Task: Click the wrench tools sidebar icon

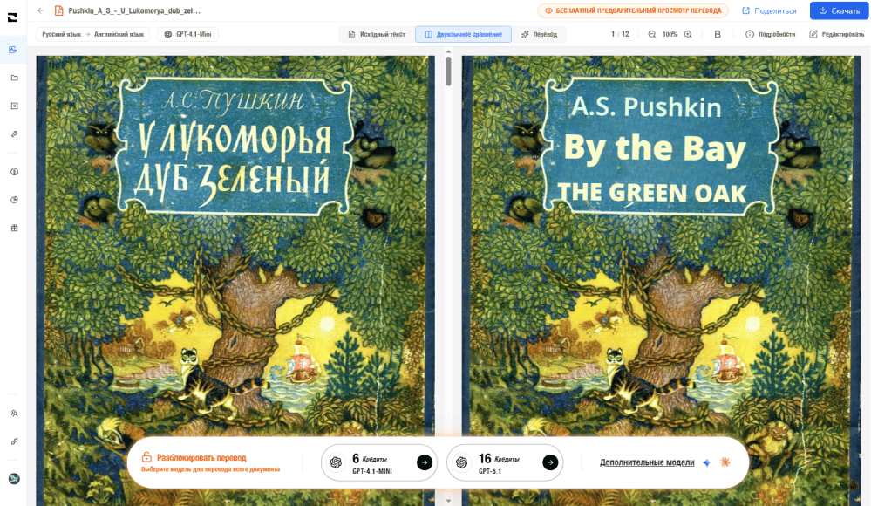Action: click(x=15, y=134)
